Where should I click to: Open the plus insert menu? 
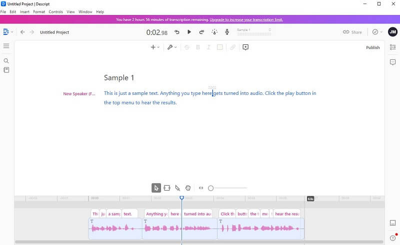153,47
